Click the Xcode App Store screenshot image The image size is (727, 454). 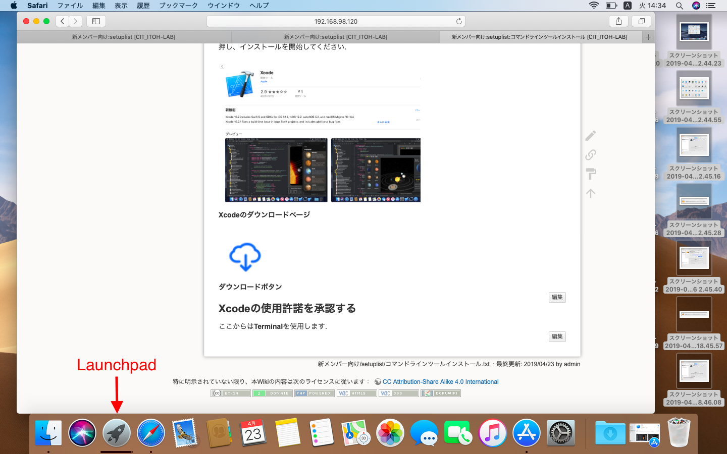tap(320, 133)
